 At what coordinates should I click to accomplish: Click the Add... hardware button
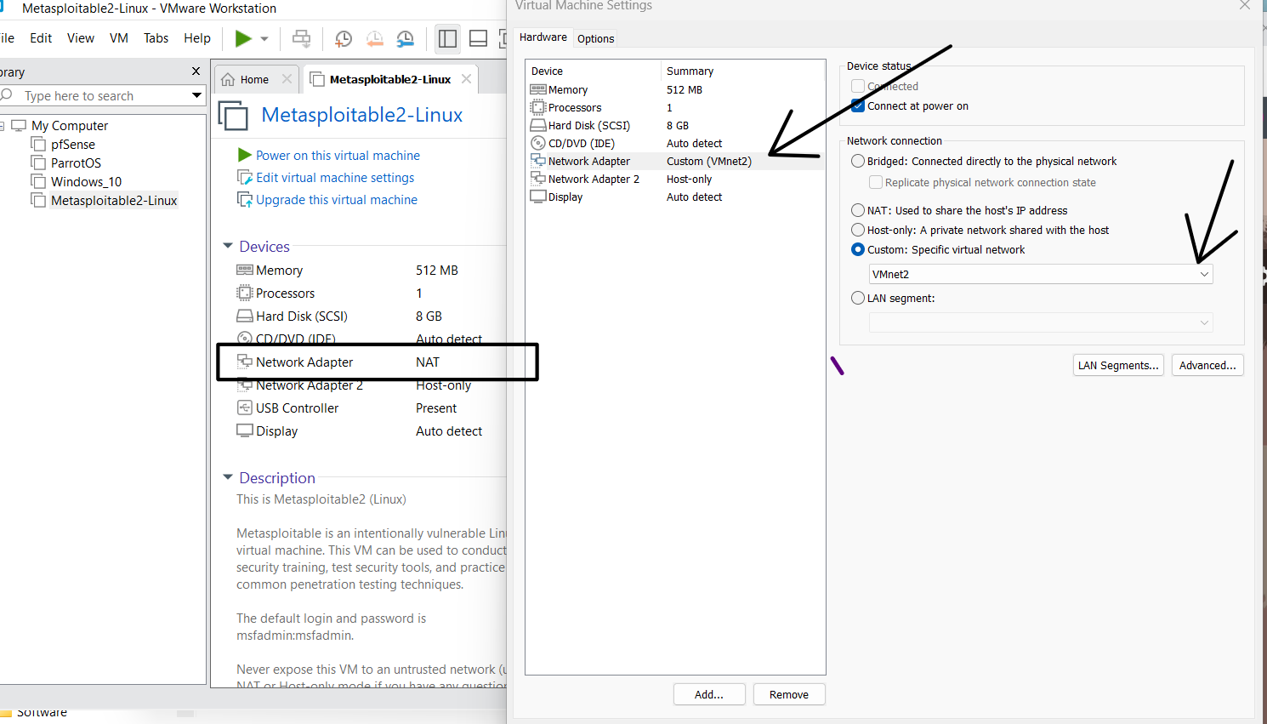(x=709, y=694)
